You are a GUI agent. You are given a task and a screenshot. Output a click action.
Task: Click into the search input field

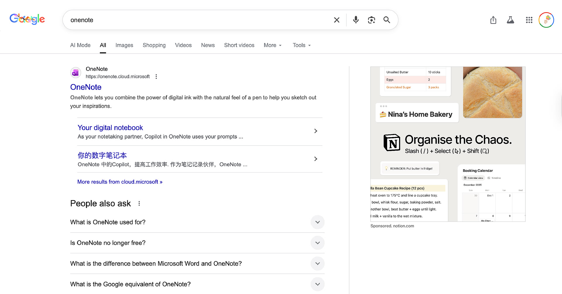[199, 20]
